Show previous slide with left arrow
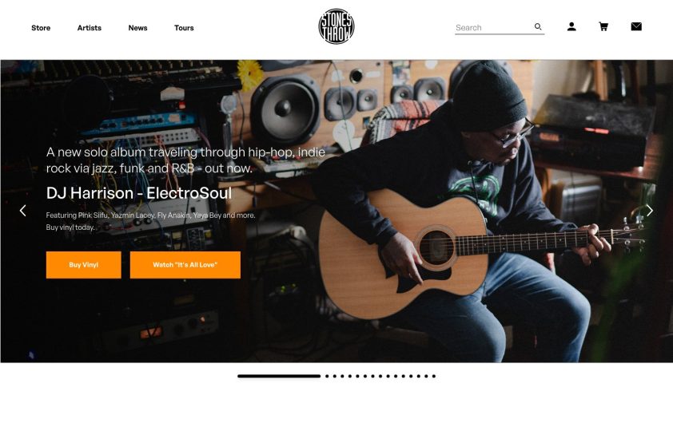The width and height of the screenshot is (673, 423). [22, 211]
